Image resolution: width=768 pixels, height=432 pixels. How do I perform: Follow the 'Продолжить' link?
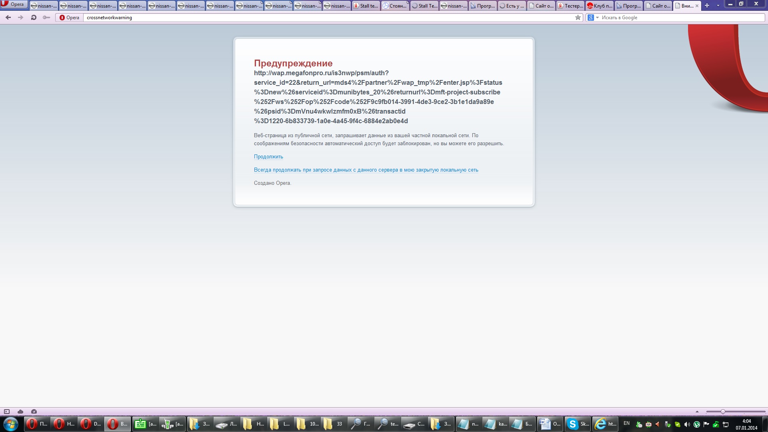click(x=268, y=157)
